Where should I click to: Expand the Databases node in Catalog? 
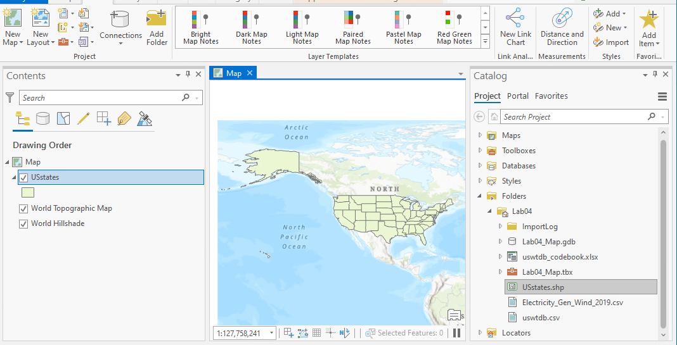[x=480, y=166]
